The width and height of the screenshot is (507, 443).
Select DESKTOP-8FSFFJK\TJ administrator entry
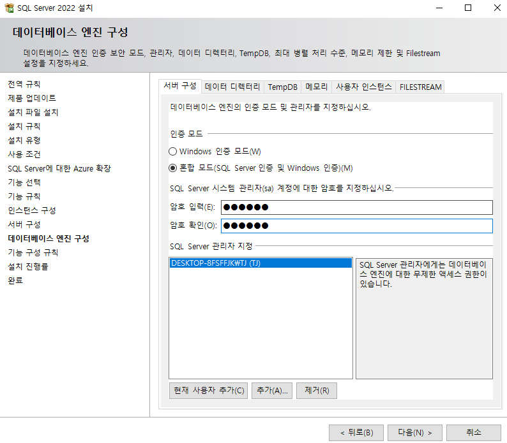point(261,263)
